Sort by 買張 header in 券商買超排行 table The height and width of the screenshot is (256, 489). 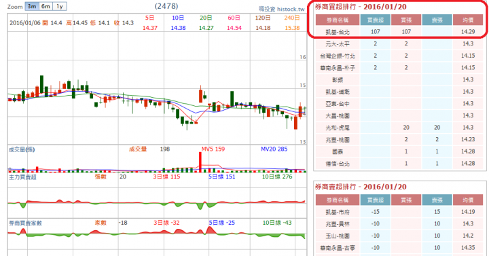406,20
